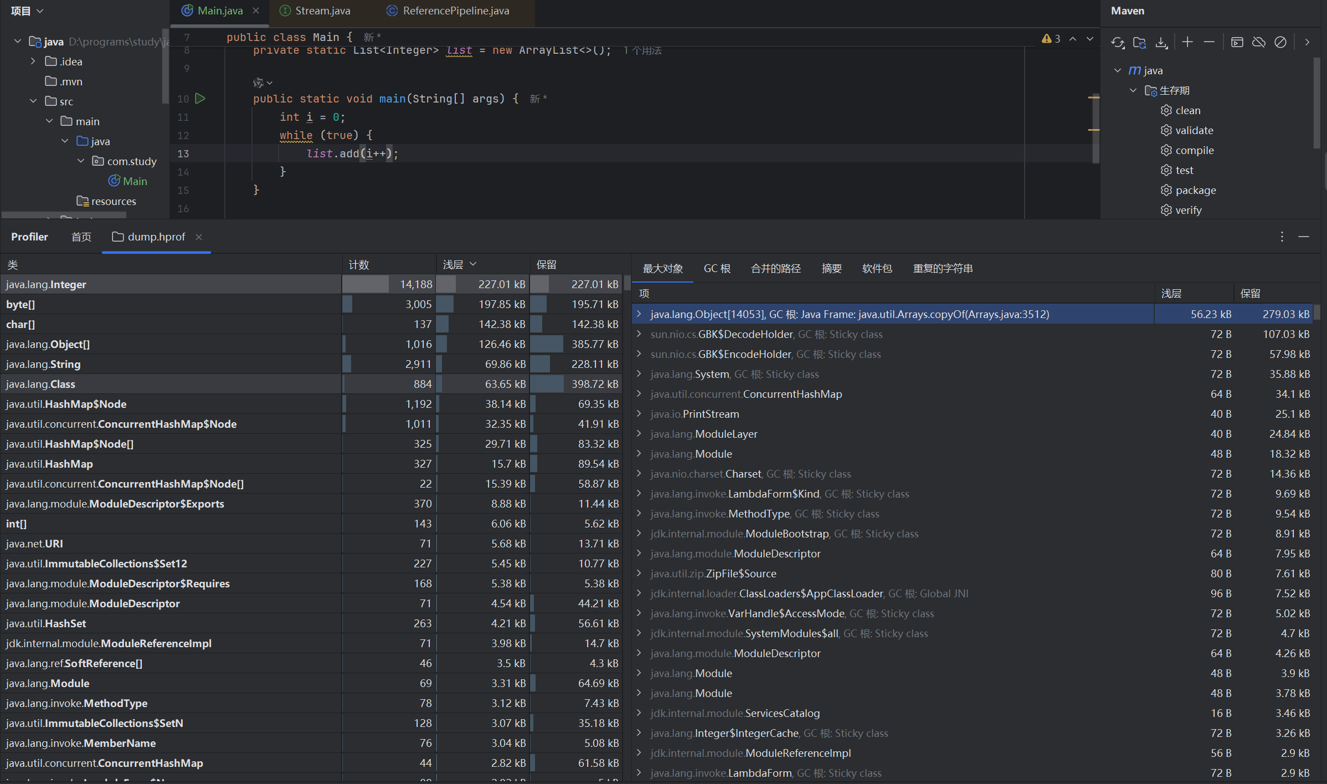Screen dimensions: 1327x784
Task: Click the Execute Maven Goal icon
Action: pos(1237,42)
